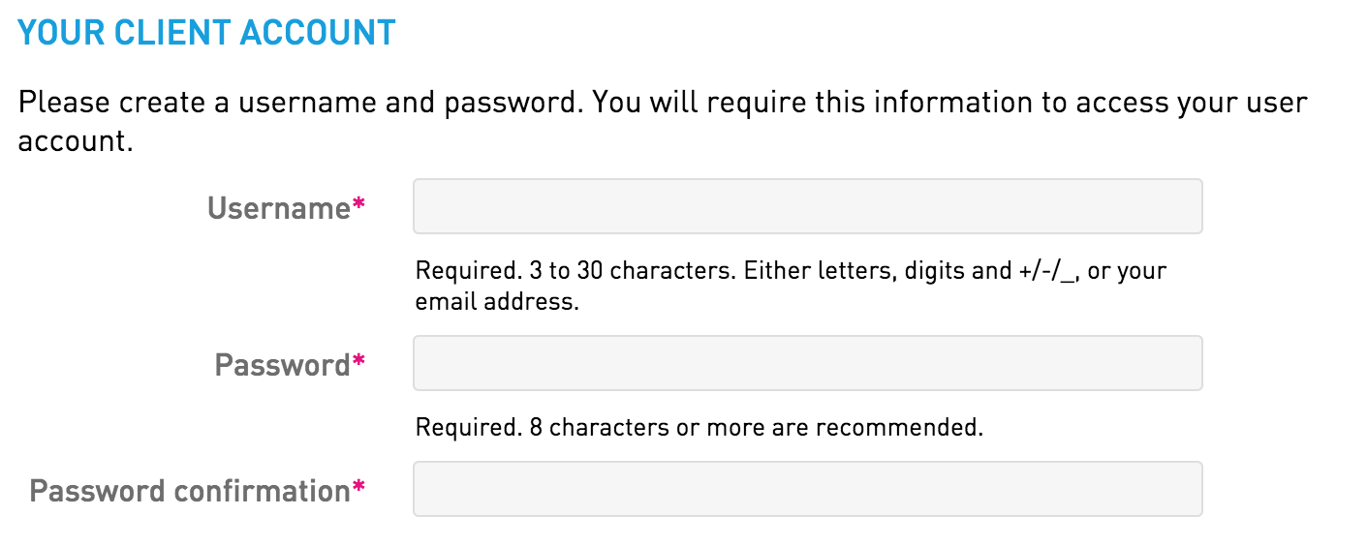Click 'email address' in the username hint
The height and width of the screenshot is (546, 1368).
tap(496, 302)
